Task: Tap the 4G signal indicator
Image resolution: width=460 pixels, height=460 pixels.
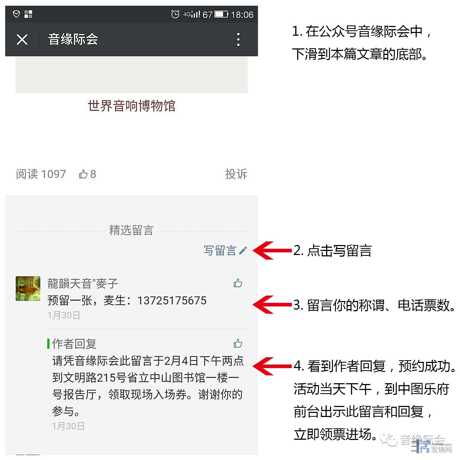Action: pos(192,14)
